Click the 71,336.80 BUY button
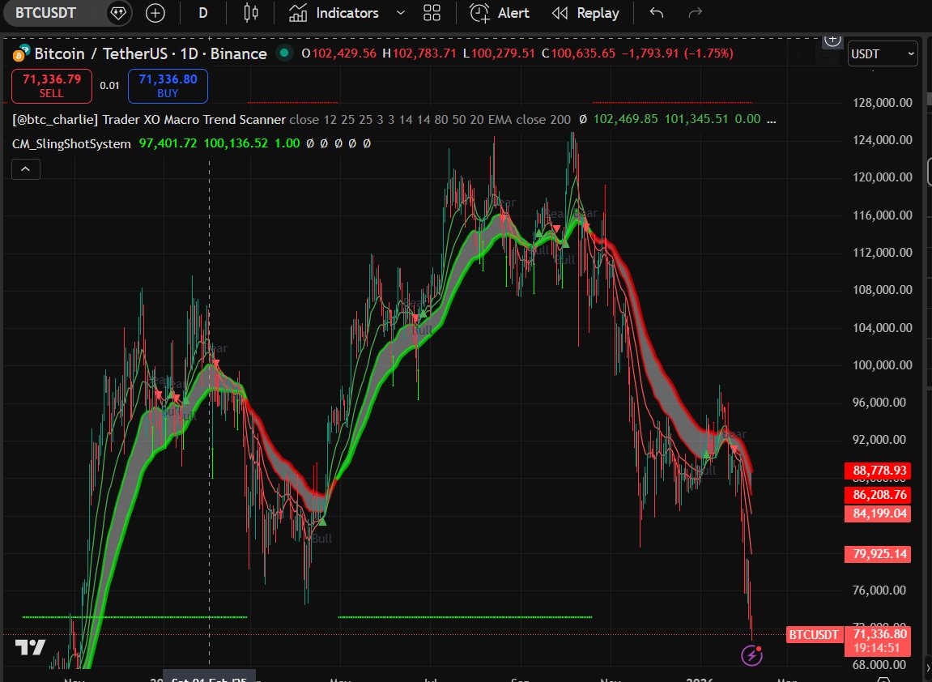 (168, 86)
